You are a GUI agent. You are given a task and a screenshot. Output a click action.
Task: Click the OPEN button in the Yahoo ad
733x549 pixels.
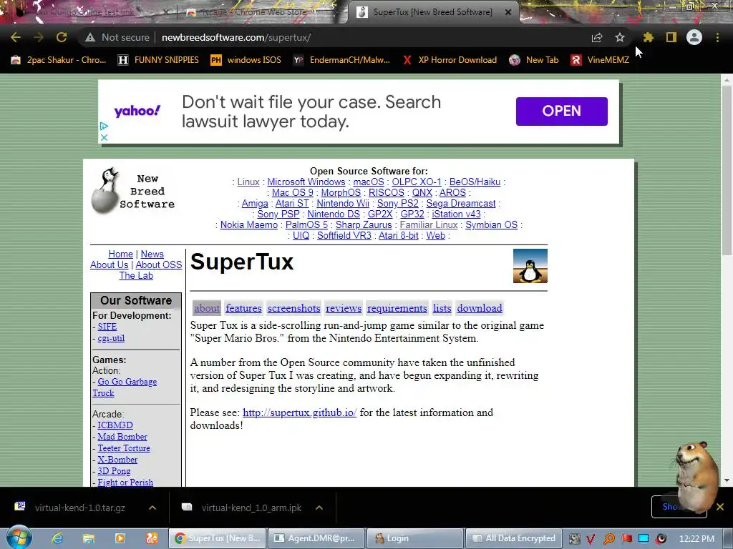click(x=561, y=111)
